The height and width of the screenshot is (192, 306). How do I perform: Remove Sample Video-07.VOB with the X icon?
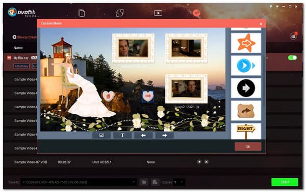[x=206, y=162]
